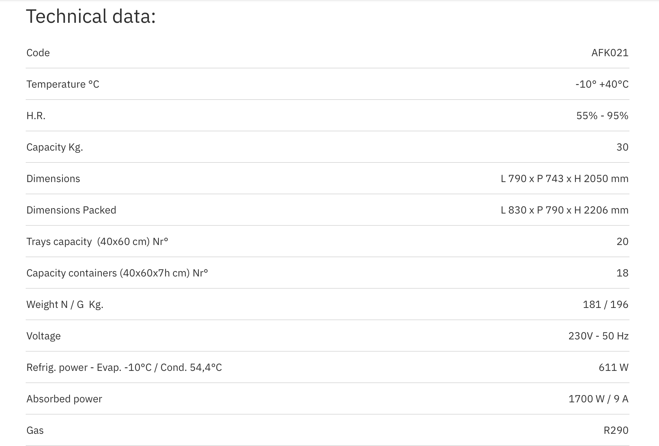Click the Technical data heading
659x446 pixels.
pos(91,16)
